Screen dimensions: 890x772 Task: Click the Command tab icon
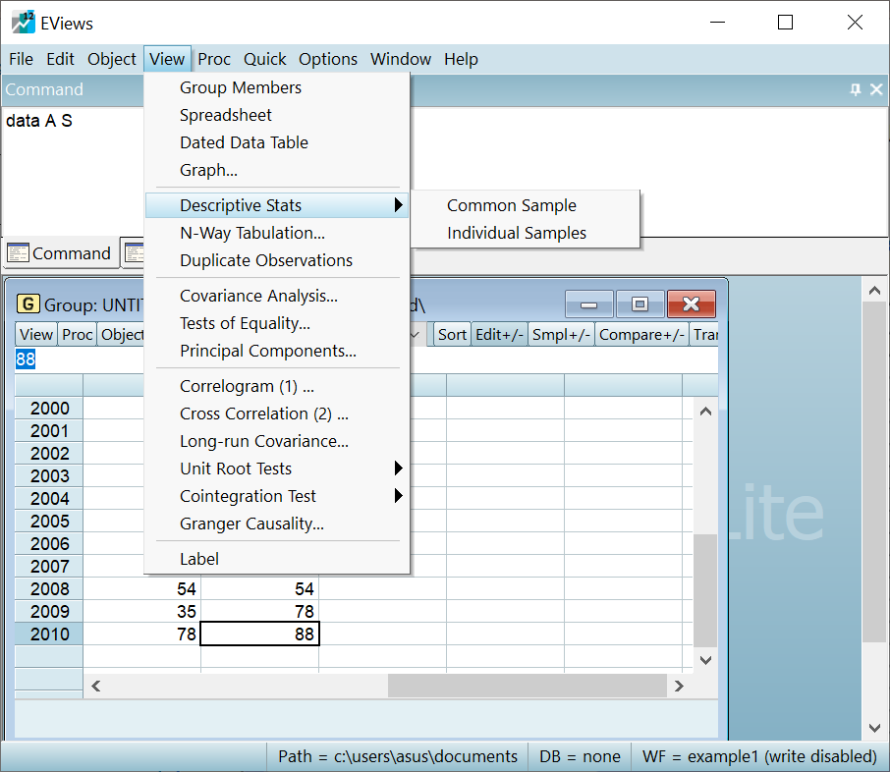coord(19,253)
